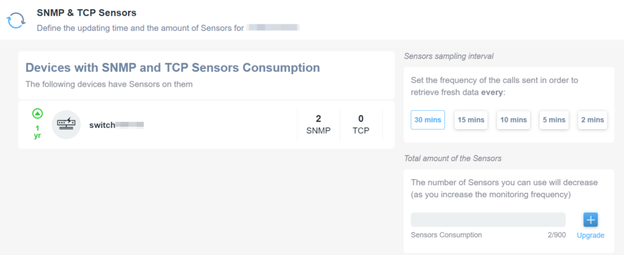Screen dimensions: 624x255
Task: Click the Total amount of the Sensors label
Action: coord(453,158)
